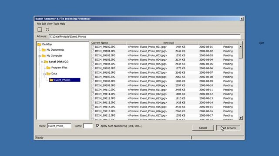Viewport: 279px width, 156px height.
Task: Click the Local Disk (C:) folder icon
Action: [x=46, y=62]
